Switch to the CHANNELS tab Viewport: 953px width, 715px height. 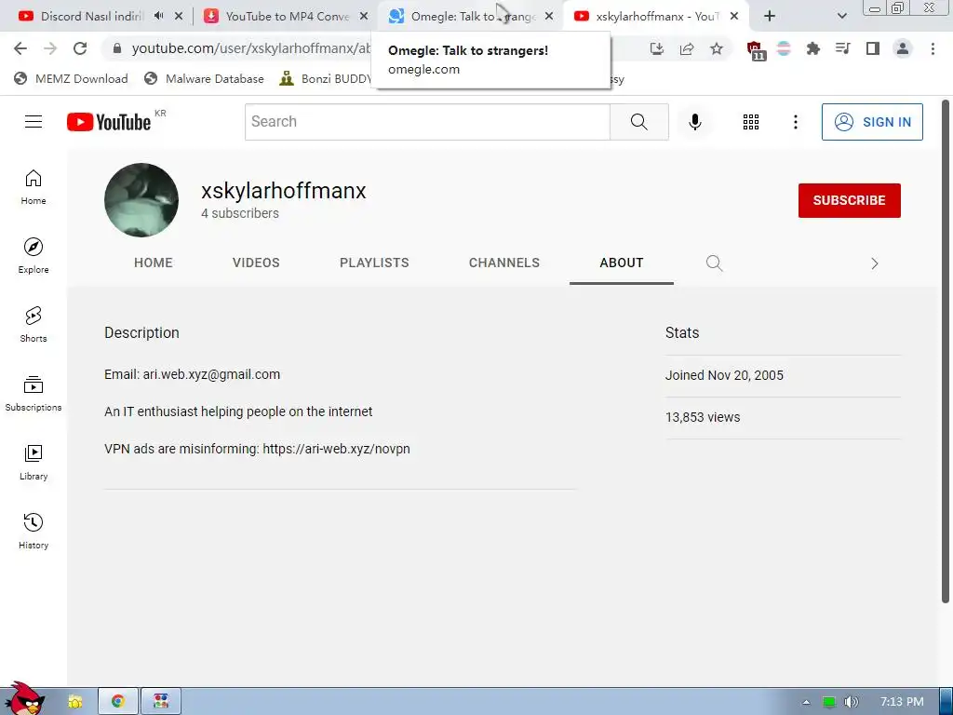[x=503, y=263]
